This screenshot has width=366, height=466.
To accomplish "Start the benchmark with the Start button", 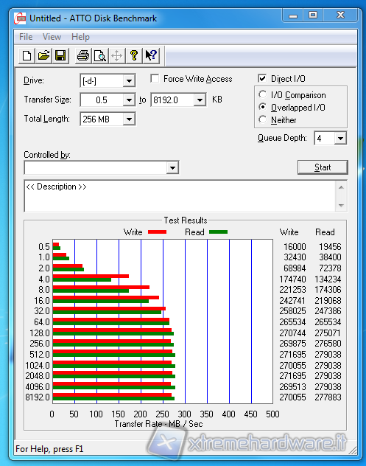I will (x=323, y=167).
